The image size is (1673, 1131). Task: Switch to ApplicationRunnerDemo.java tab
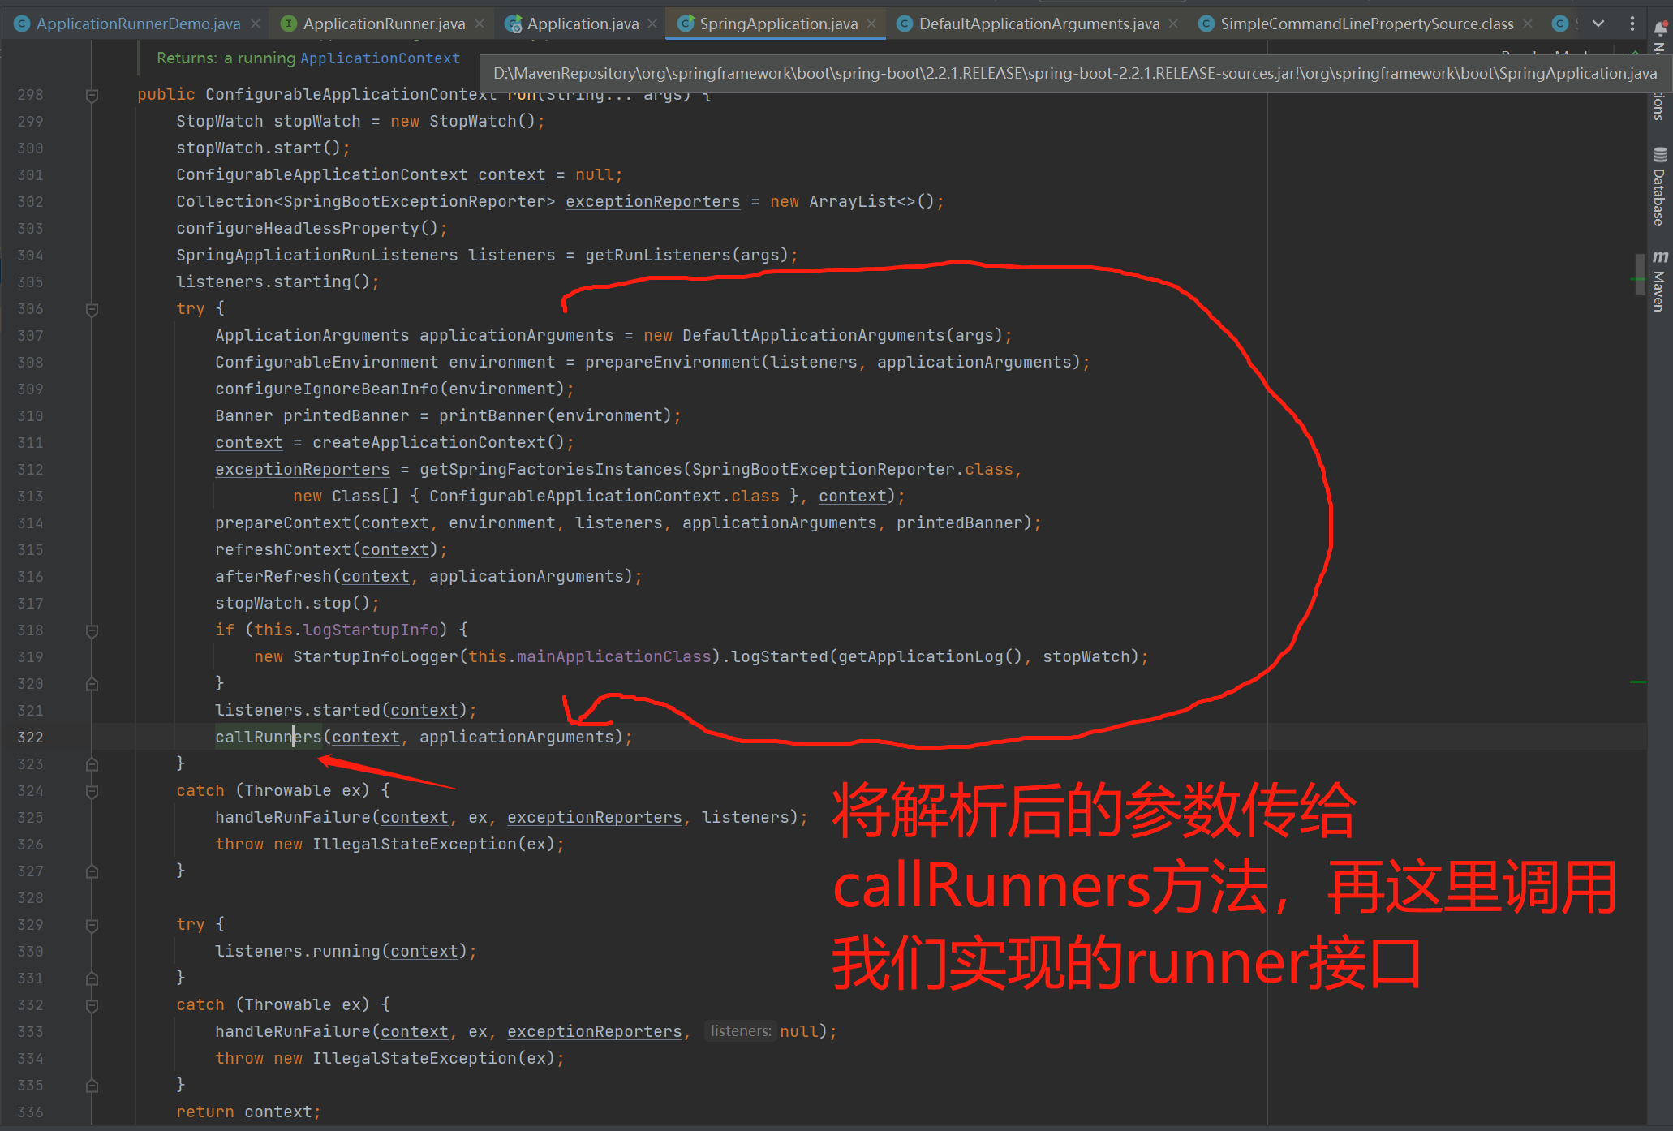pyautogui.click(x=138, y=24)
